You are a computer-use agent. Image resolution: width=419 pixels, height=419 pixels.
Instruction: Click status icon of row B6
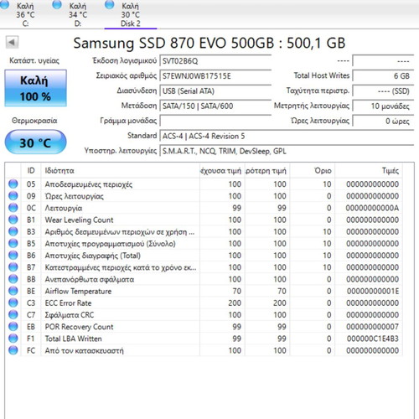(13, 256)
